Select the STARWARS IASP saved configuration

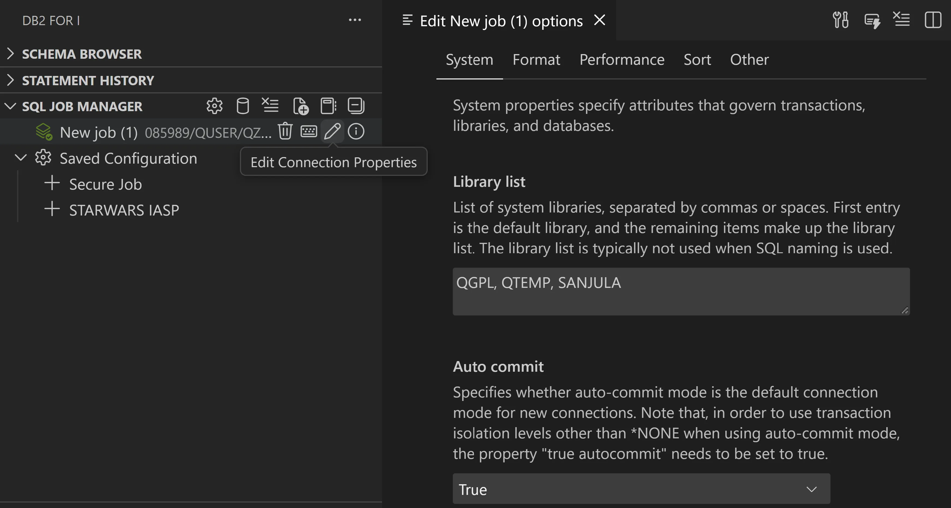tap(124, 210)
